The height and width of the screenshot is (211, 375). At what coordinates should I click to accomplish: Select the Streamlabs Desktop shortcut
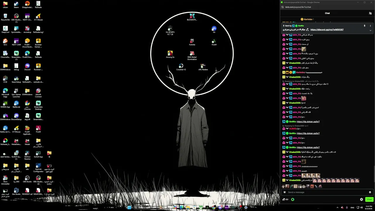[x=38, y=105]
